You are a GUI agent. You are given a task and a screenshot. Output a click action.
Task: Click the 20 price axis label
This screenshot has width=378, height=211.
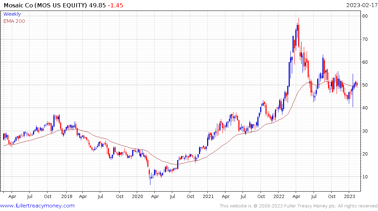pos(365,154)
